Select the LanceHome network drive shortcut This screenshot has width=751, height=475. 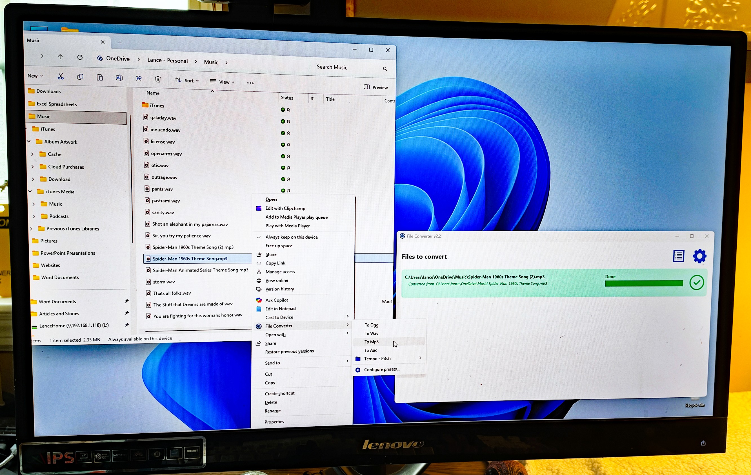(74, 326)
